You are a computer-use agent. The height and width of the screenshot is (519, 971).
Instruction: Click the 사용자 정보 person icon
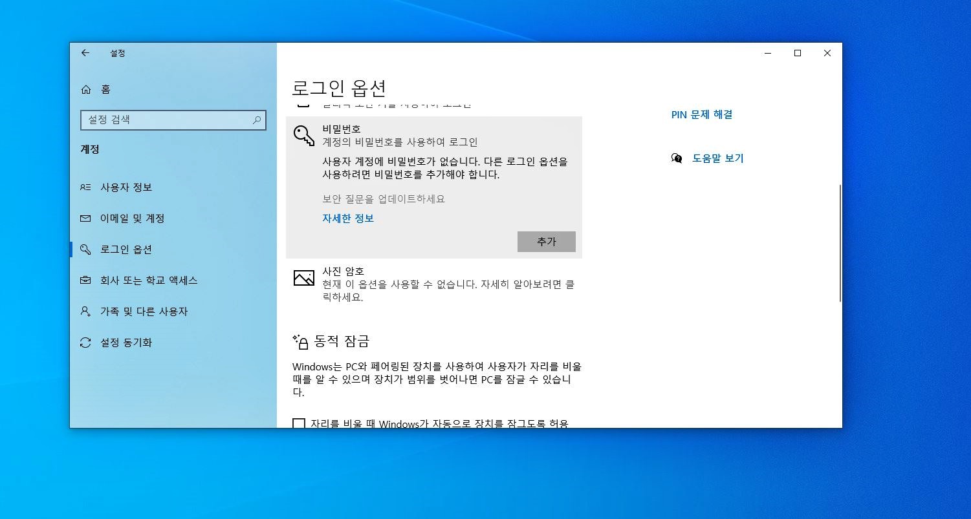pos(85,187)
